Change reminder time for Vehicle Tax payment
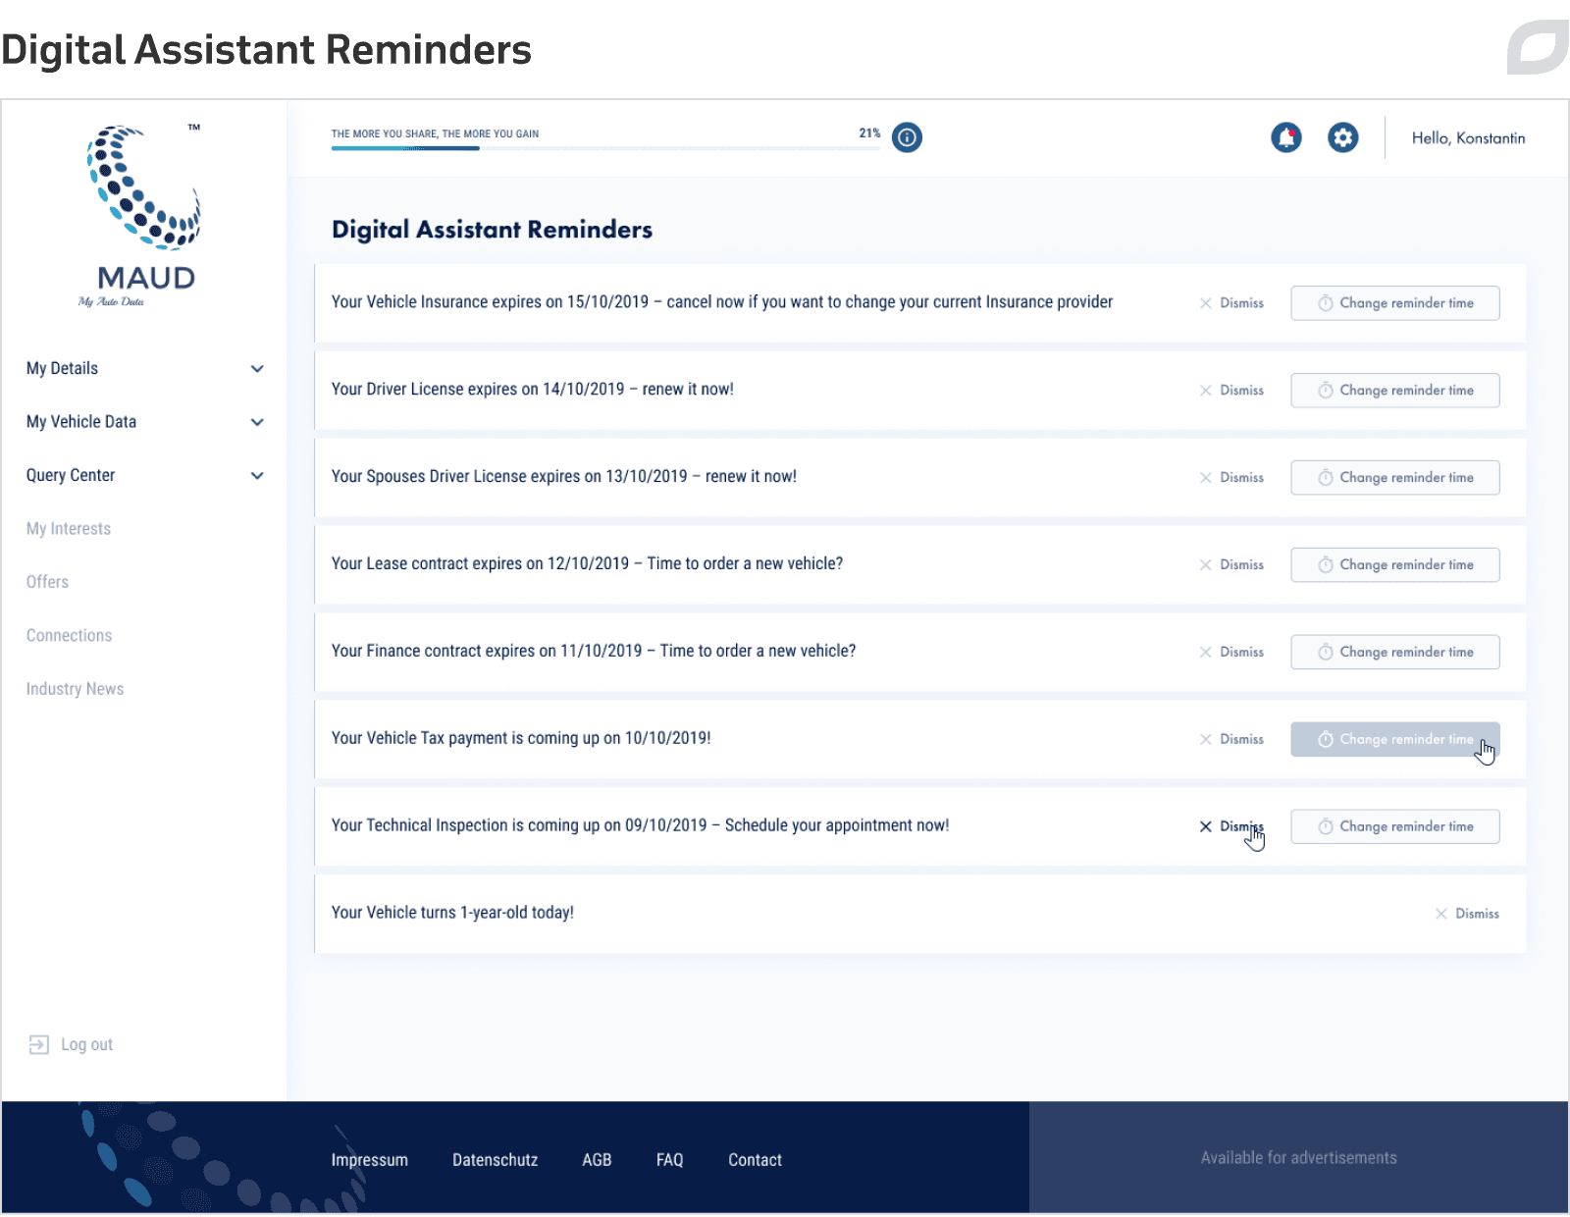 (x=1395, y=740)
